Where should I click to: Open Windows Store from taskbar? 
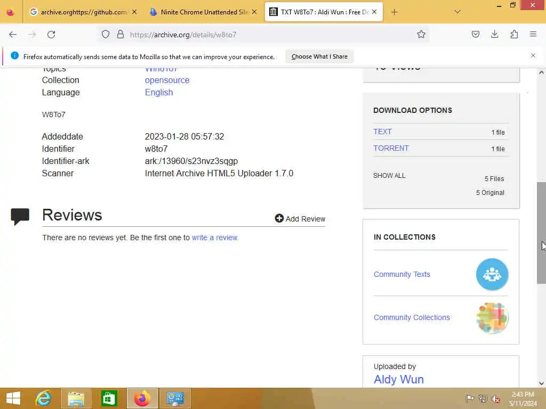109,398
